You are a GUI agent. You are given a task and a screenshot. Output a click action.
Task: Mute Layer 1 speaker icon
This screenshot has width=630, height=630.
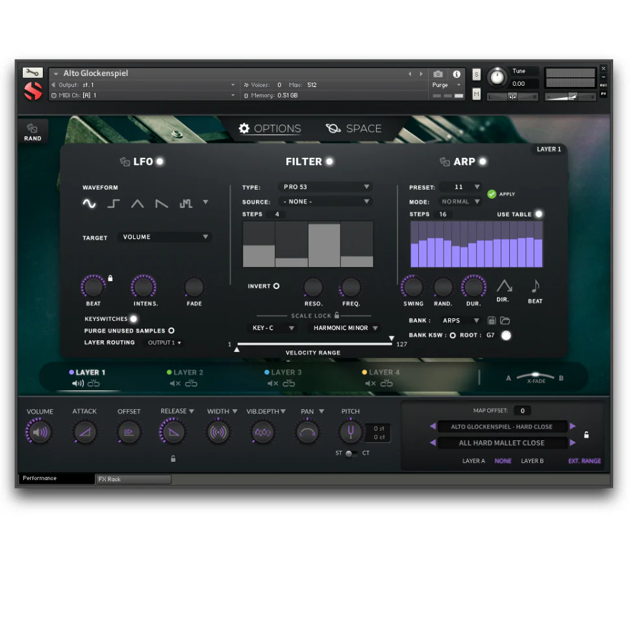click(78, 383)
